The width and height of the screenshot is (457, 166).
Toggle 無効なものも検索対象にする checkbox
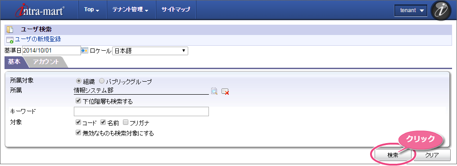[78, 133]
